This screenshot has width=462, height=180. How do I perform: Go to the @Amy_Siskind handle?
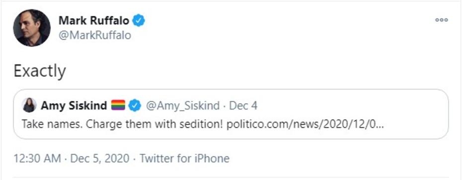tap(183, 106)
